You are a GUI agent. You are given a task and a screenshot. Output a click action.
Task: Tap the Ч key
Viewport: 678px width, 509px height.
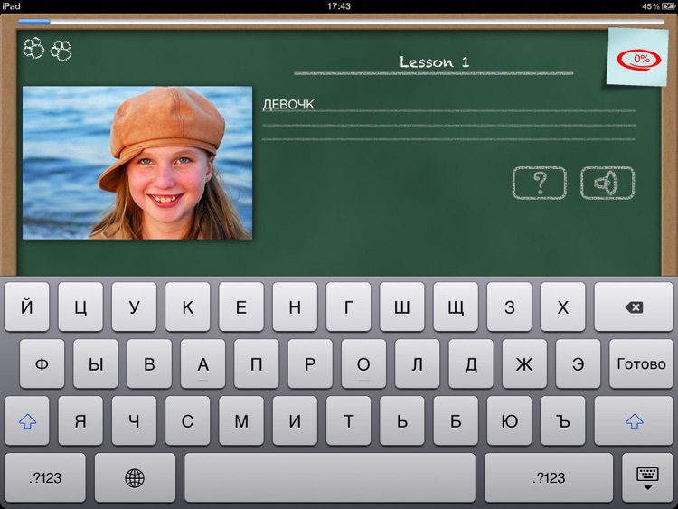[x=134, y=420]
